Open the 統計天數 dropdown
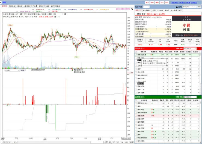The image size is (202, 144). tap(146, 7)
